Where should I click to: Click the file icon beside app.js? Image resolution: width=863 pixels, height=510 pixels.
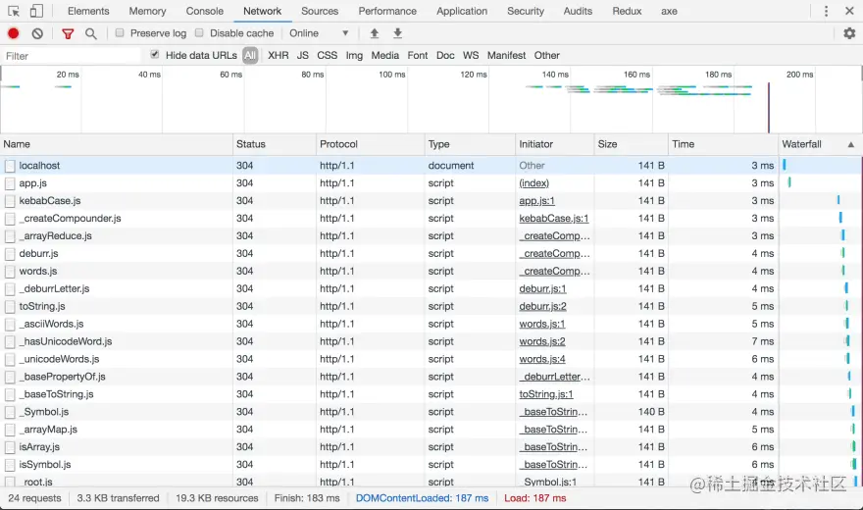10,183
